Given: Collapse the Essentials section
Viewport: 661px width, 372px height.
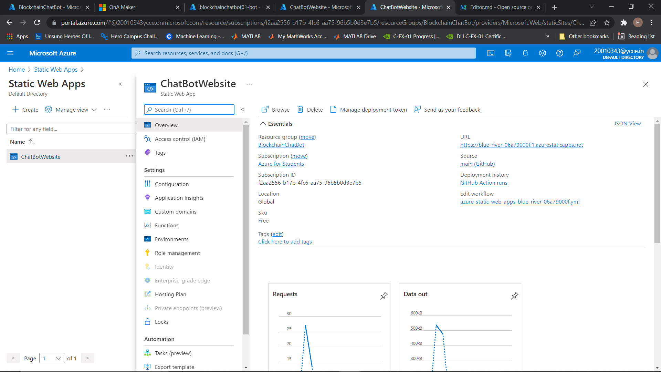Looking at the screenshot, I should [263, 124].
